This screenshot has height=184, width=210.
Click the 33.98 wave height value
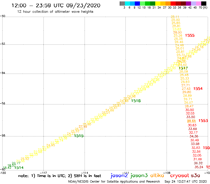click(x=195, y=144)
